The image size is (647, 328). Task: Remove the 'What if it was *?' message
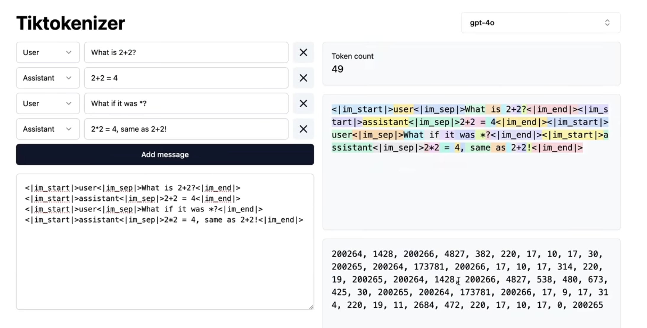click(303, 103)
